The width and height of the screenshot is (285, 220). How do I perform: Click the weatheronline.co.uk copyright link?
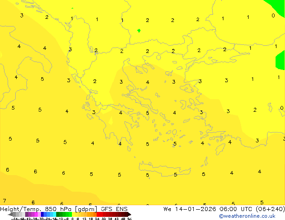click(247, 216)
